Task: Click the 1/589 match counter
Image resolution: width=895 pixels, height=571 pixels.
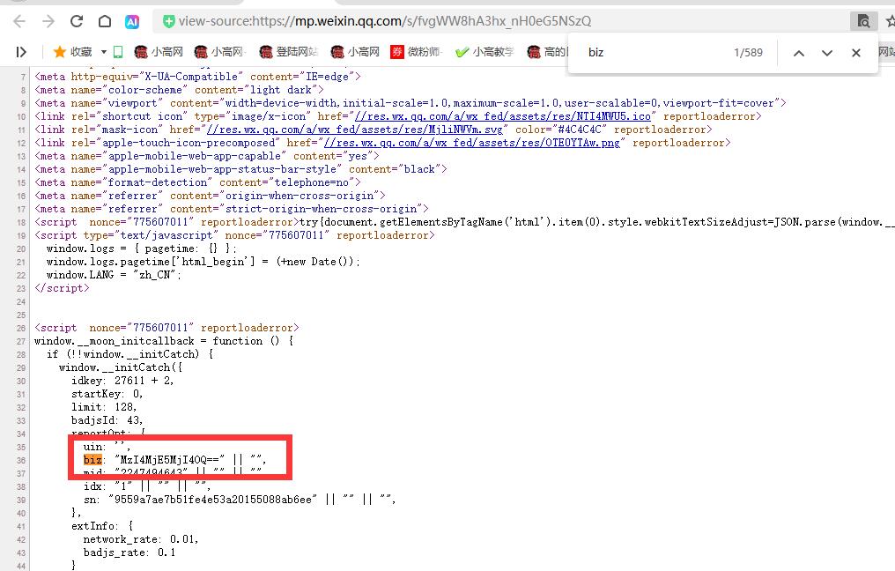Action: pyautogui.click(x=748, y=53)
